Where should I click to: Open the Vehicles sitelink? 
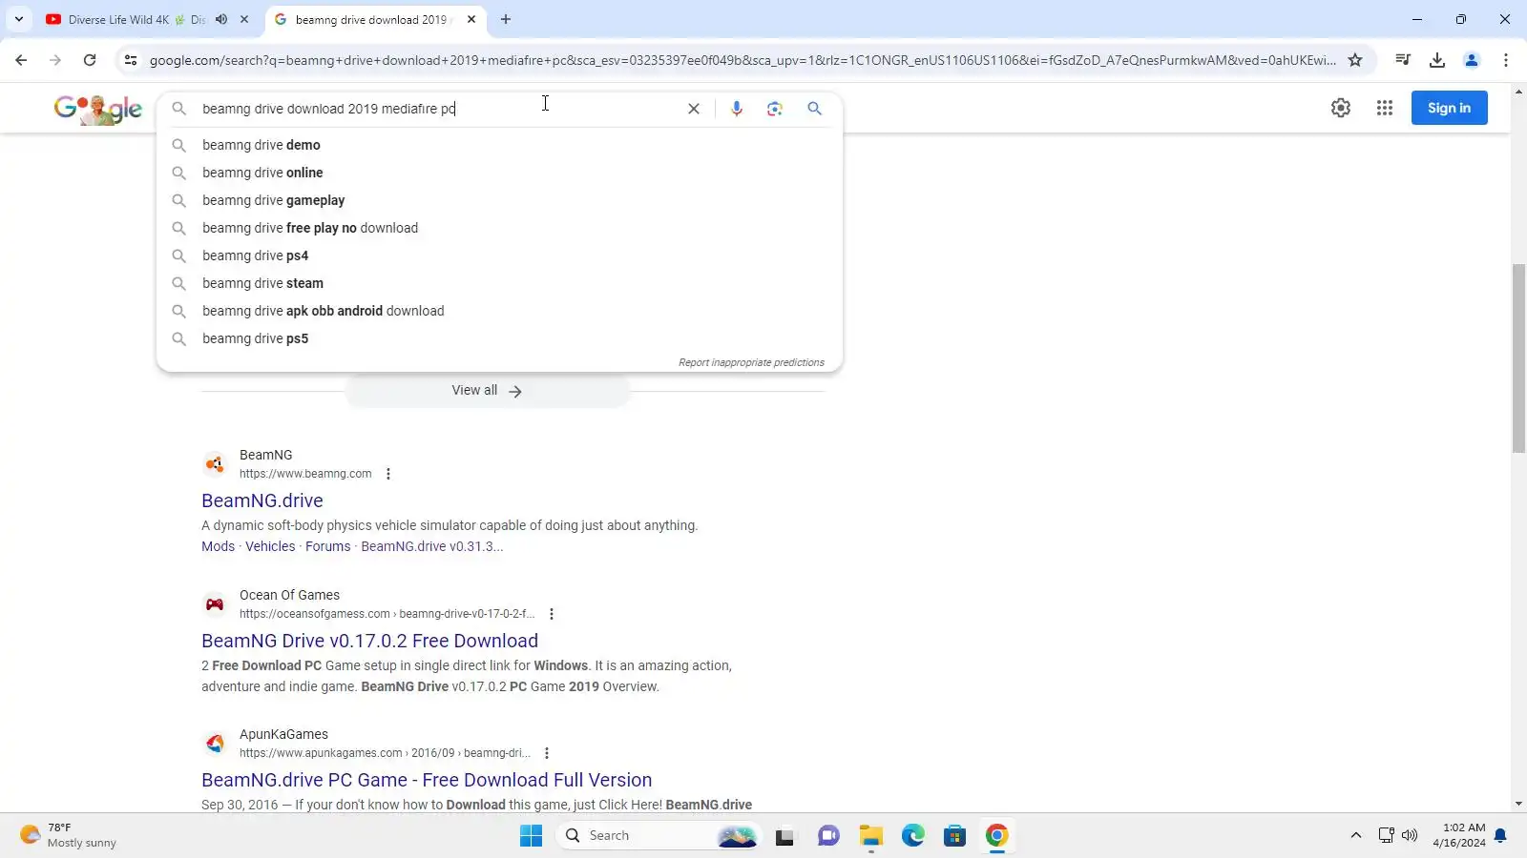[270, 546]
